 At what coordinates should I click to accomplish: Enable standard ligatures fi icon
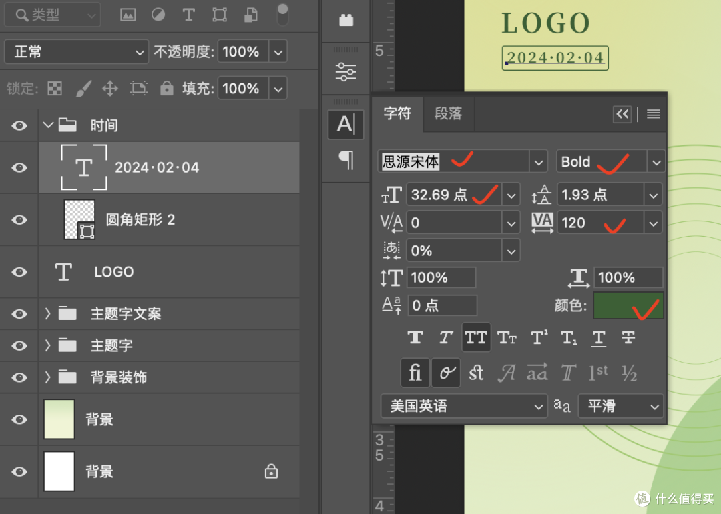coord(415,373)
